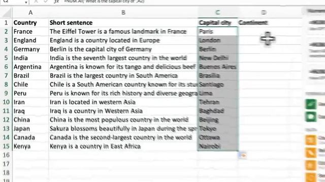Click the 'Country' header cell
Screen dimensions: 325x182
(x=30, y=22)
